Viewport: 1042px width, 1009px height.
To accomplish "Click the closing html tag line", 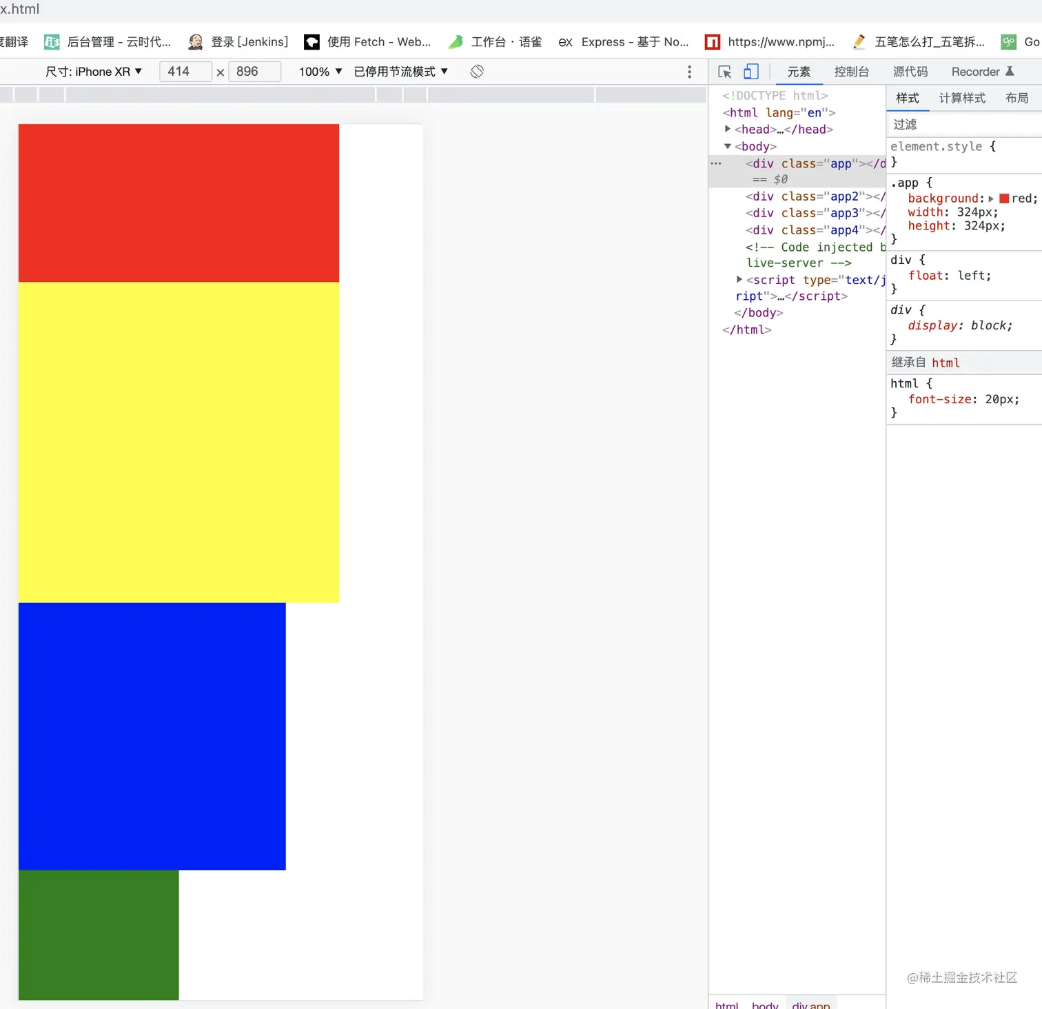I will pyautogui.click(x=747, y=329).
